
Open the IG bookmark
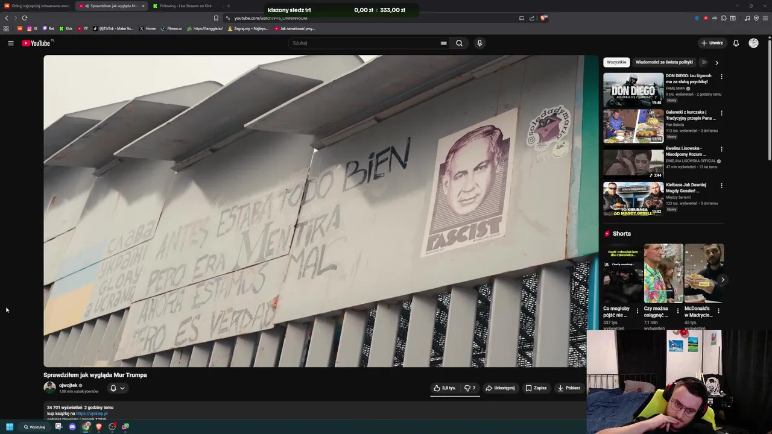(x=32, y=28)
